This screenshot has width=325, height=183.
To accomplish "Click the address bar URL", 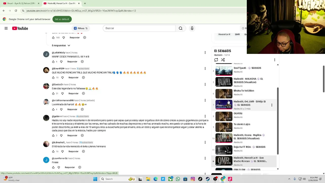I will (x=81, y=11).
